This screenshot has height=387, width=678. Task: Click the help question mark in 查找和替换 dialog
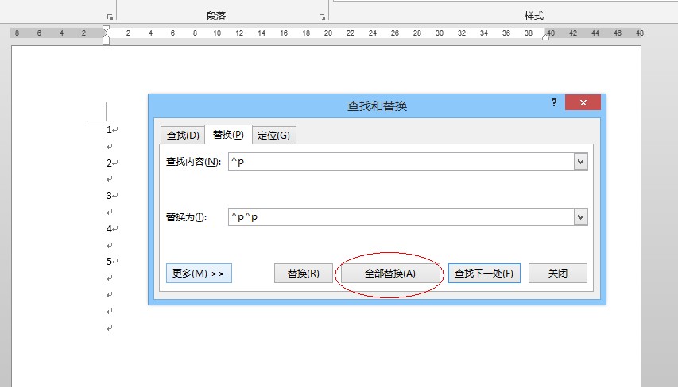pos(552,103)
